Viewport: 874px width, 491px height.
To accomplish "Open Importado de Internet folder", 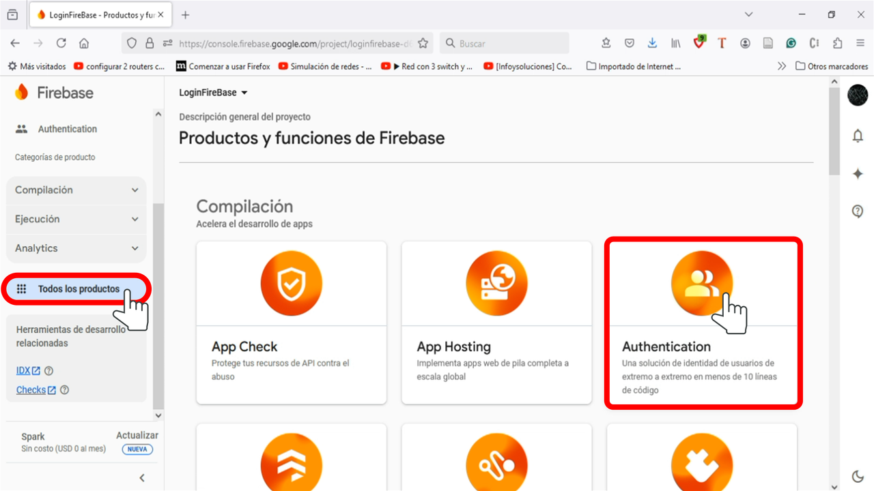I will pos(634,66).
